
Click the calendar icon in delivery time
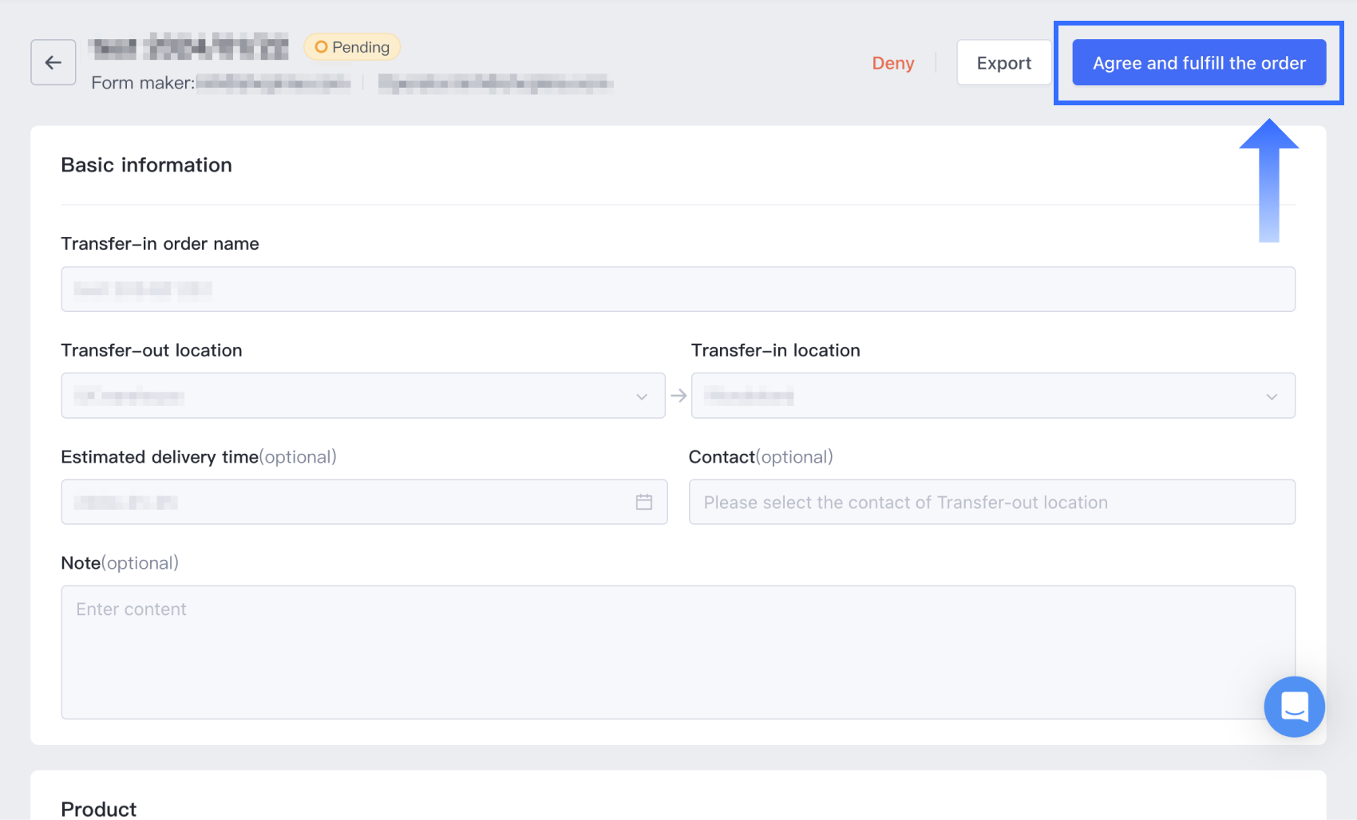(644, 502)
